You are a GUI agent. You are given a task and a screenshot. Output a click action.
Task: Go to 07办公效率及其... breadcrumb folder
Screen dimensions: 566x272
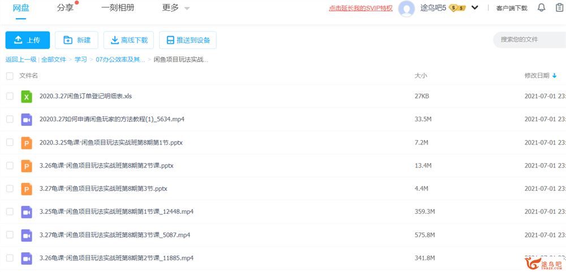121,60
